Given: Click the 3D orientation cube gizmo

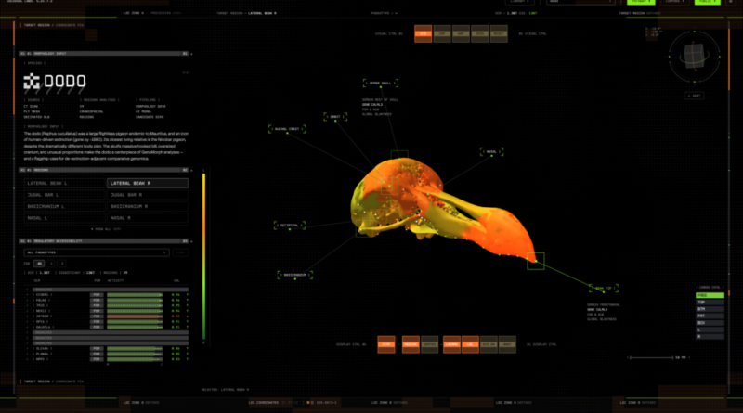Looking at the screenshot, I should tap(694, 57).
